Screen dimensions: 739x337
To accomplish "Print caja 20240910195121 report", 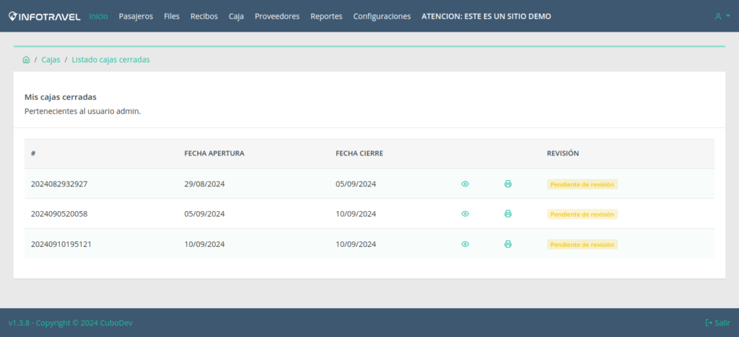I will click(507, 244).
